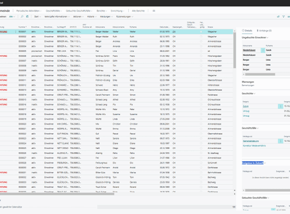Toggle the checkbox in the Peter row
Viewport: 290px width, 214px height.
tap(201, 109)
